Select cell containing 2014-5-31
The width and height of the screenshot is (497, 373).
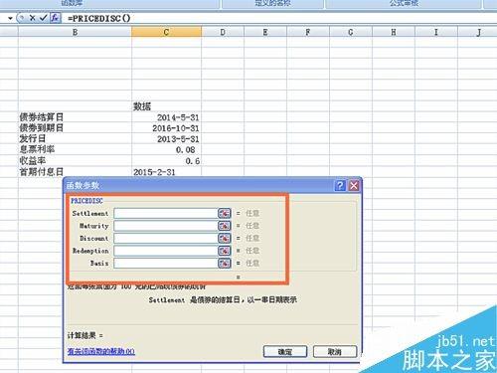click(166, 117)
